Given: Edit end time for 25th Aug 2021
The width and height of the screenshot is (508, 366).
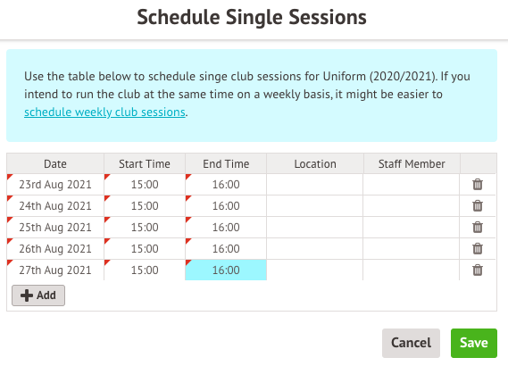Looking at the screenshot, I should pyautogui.click(x=226, y=227).
